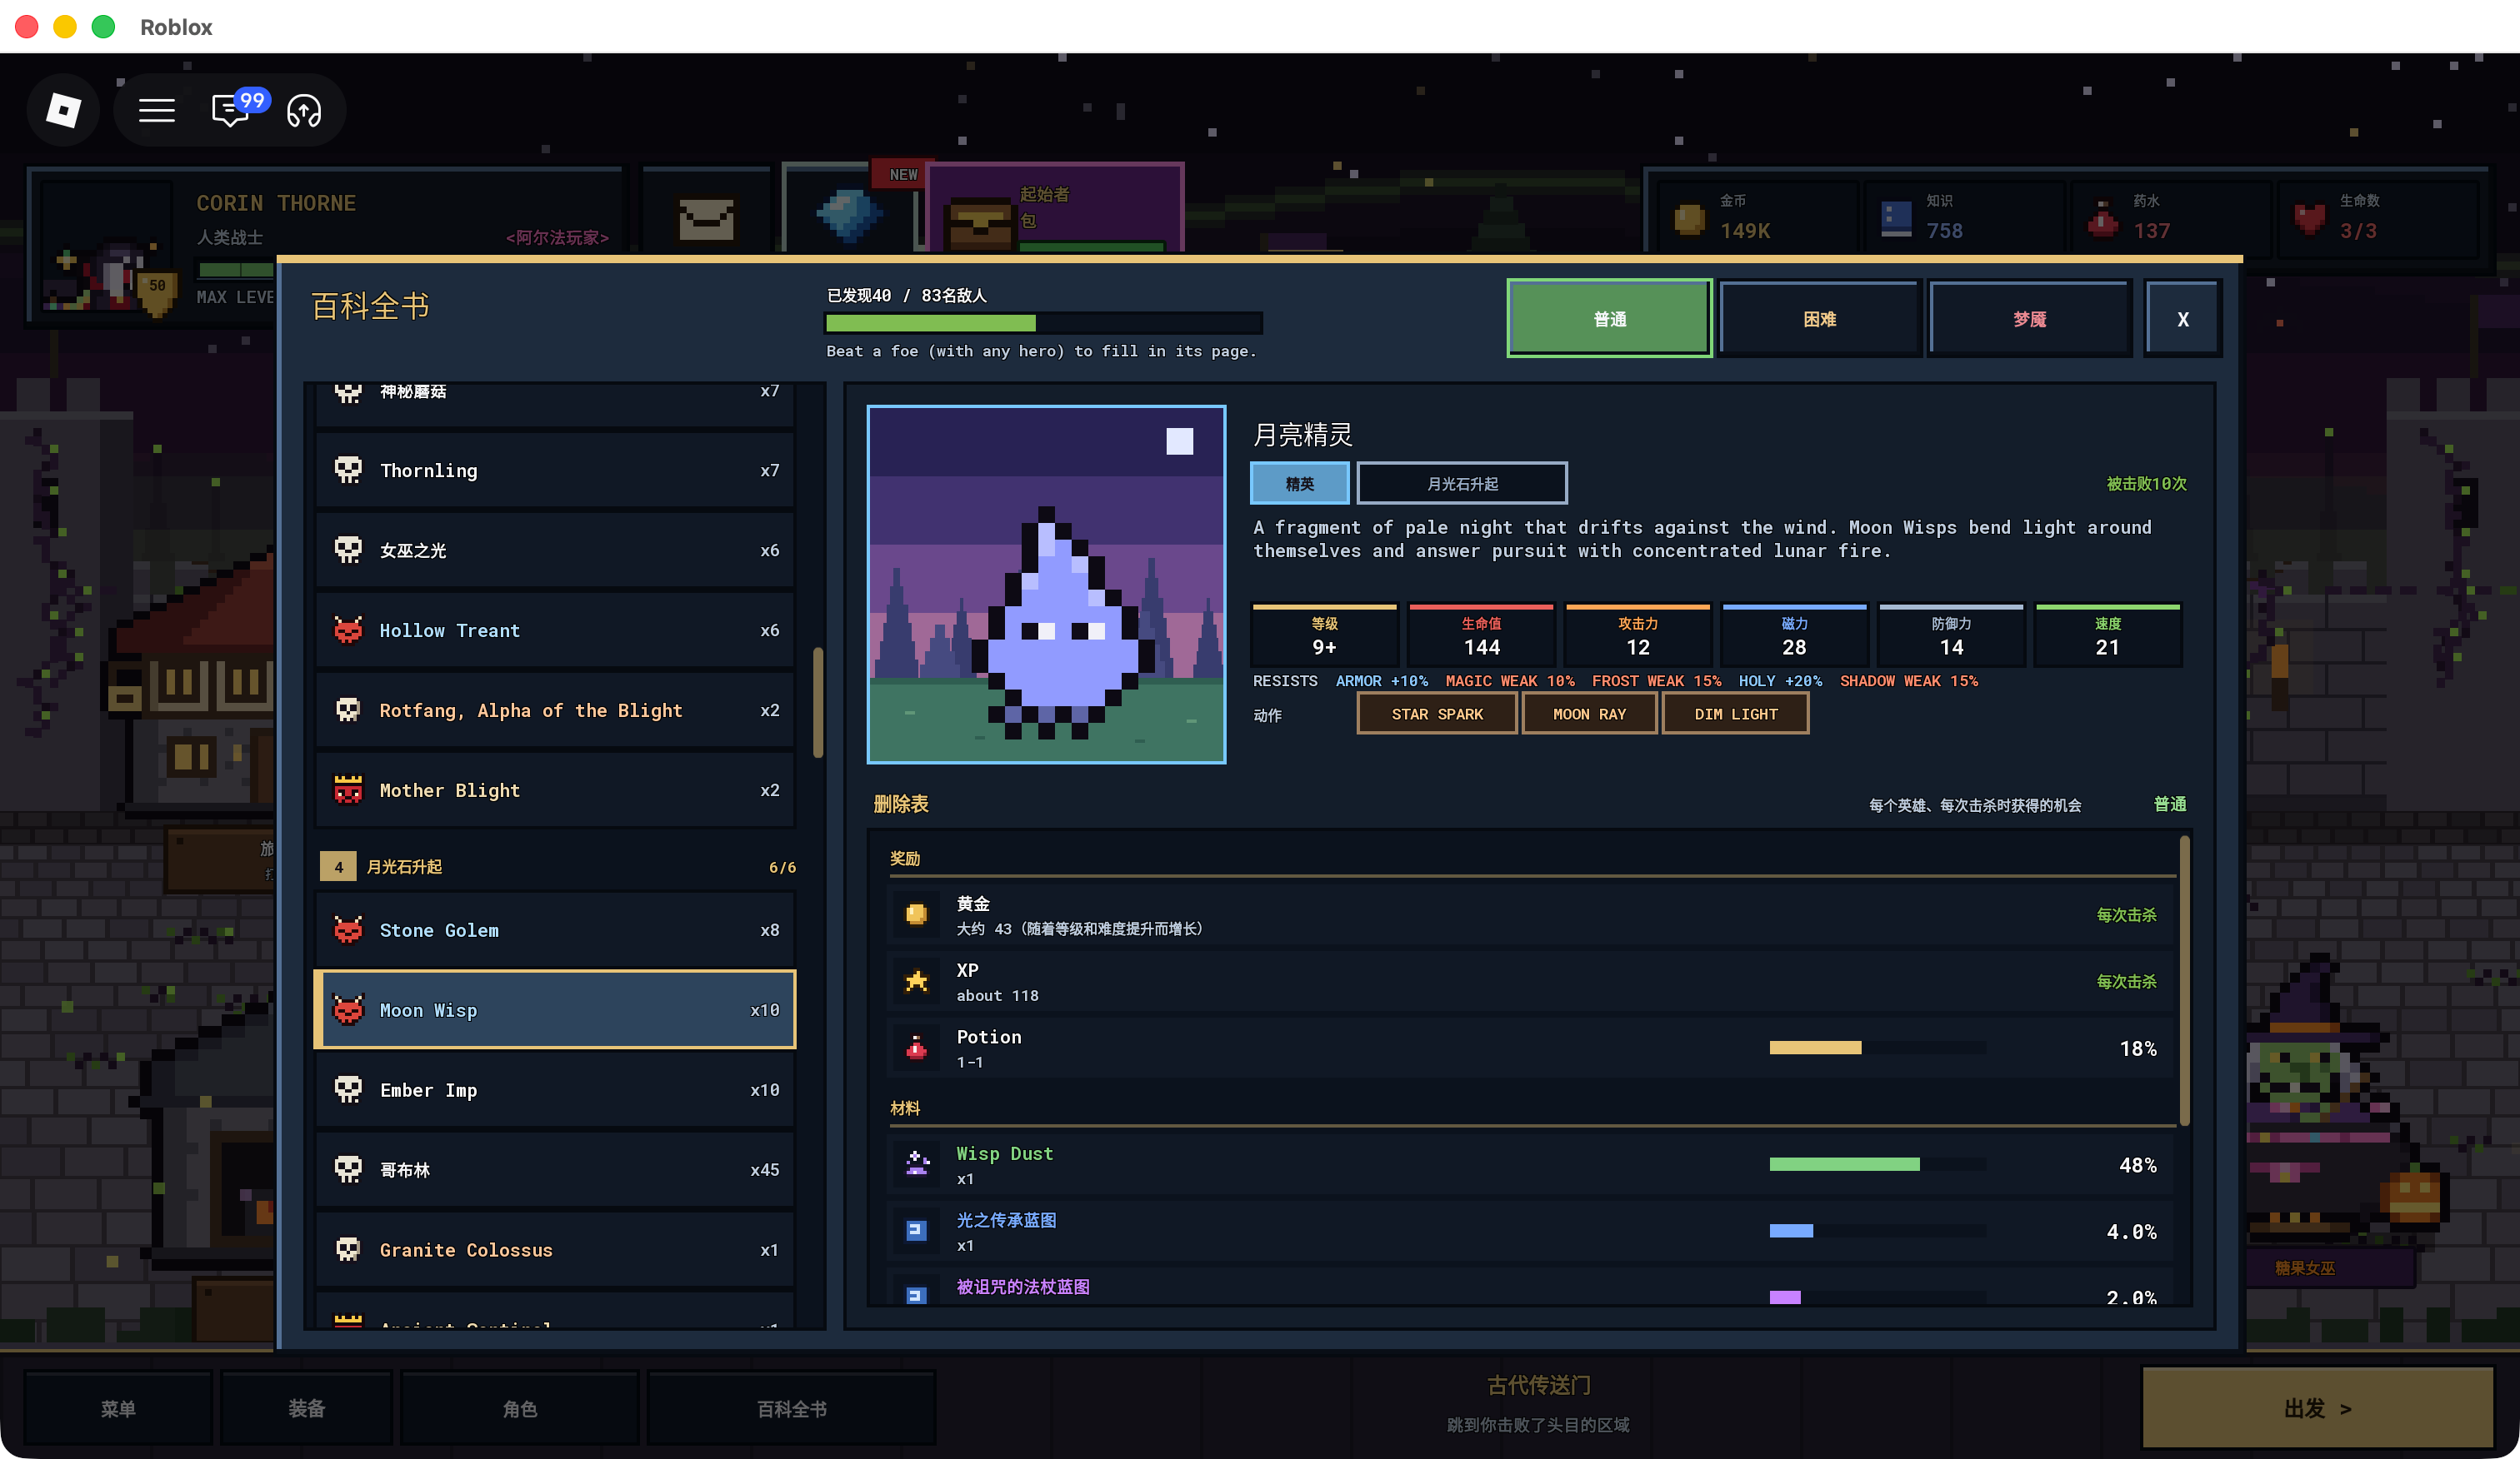Click the Moon Wisp portrait image
Image resolution: width=2520 pixels, height=1459 pixels.
click(1046, 584)
